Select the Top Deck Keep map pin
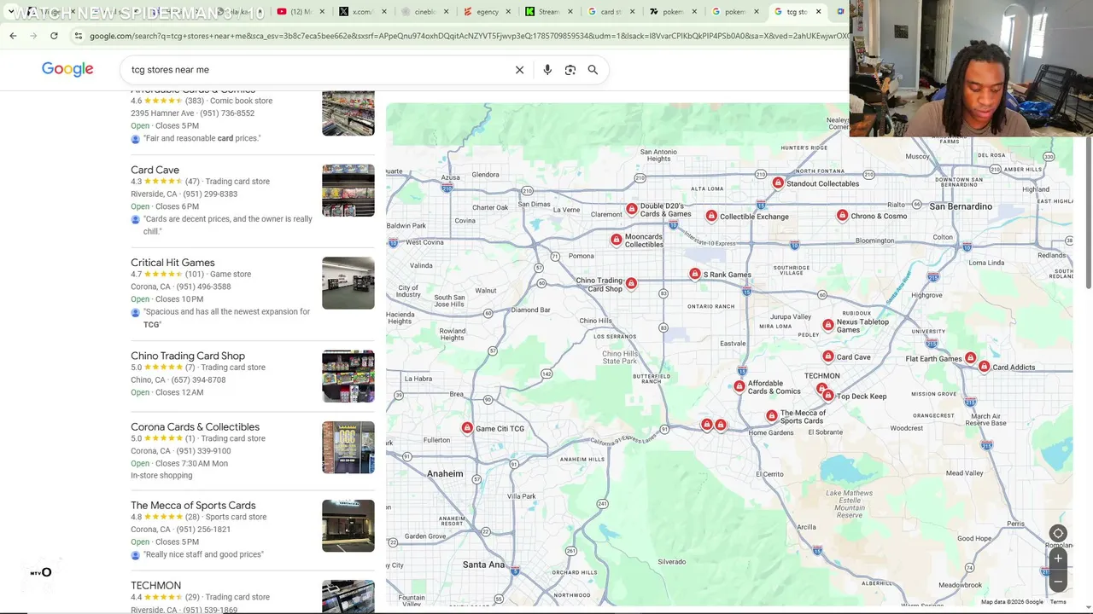 tap(828, 396)
